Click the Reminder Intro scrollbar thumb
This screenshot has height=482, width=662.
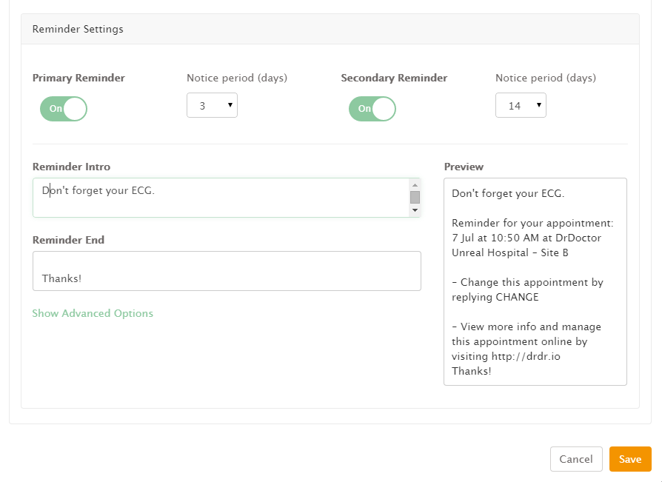[x=415, y=197]
